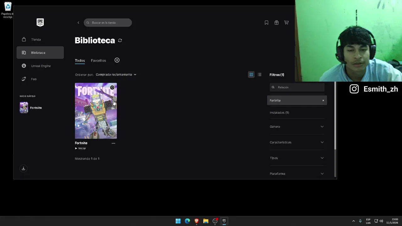Screen dimensions: 402x226
Task: Click the Relación filter search field
Action: point(297,87)
